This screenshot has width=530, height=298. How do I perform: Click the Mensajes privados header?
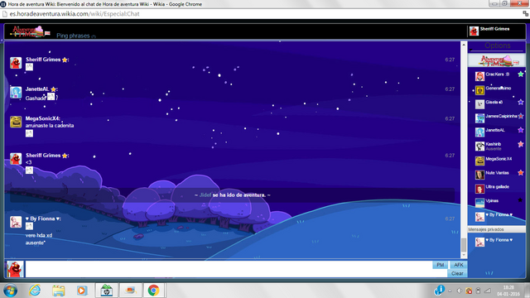(x=496, y=229)
